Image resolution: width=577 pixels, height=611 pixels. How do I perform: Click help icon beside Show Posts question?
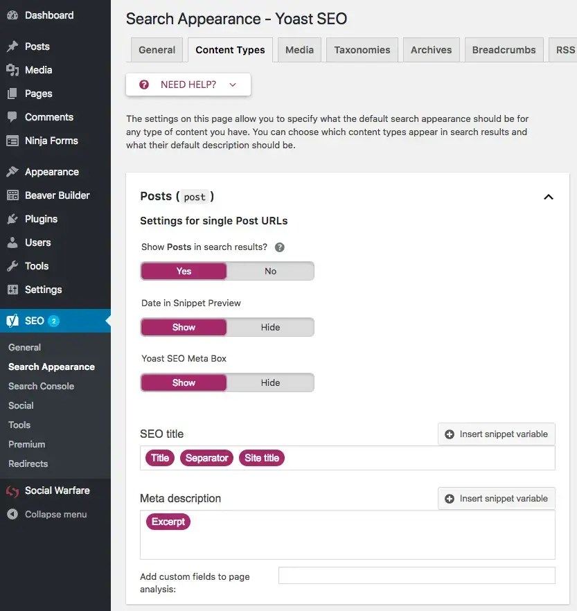[279, 247]
